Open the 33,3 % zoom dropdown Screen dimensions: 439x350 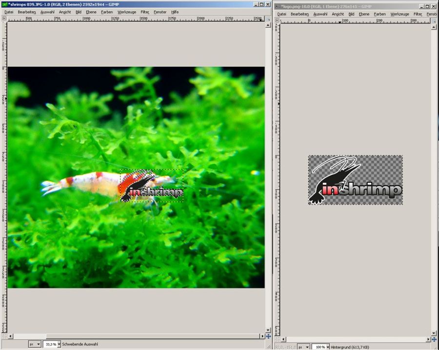coord(59,344)
